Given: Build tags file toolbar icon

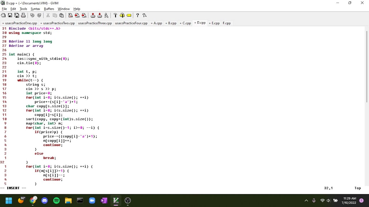Looking at the screenshot, I should 122,15.
